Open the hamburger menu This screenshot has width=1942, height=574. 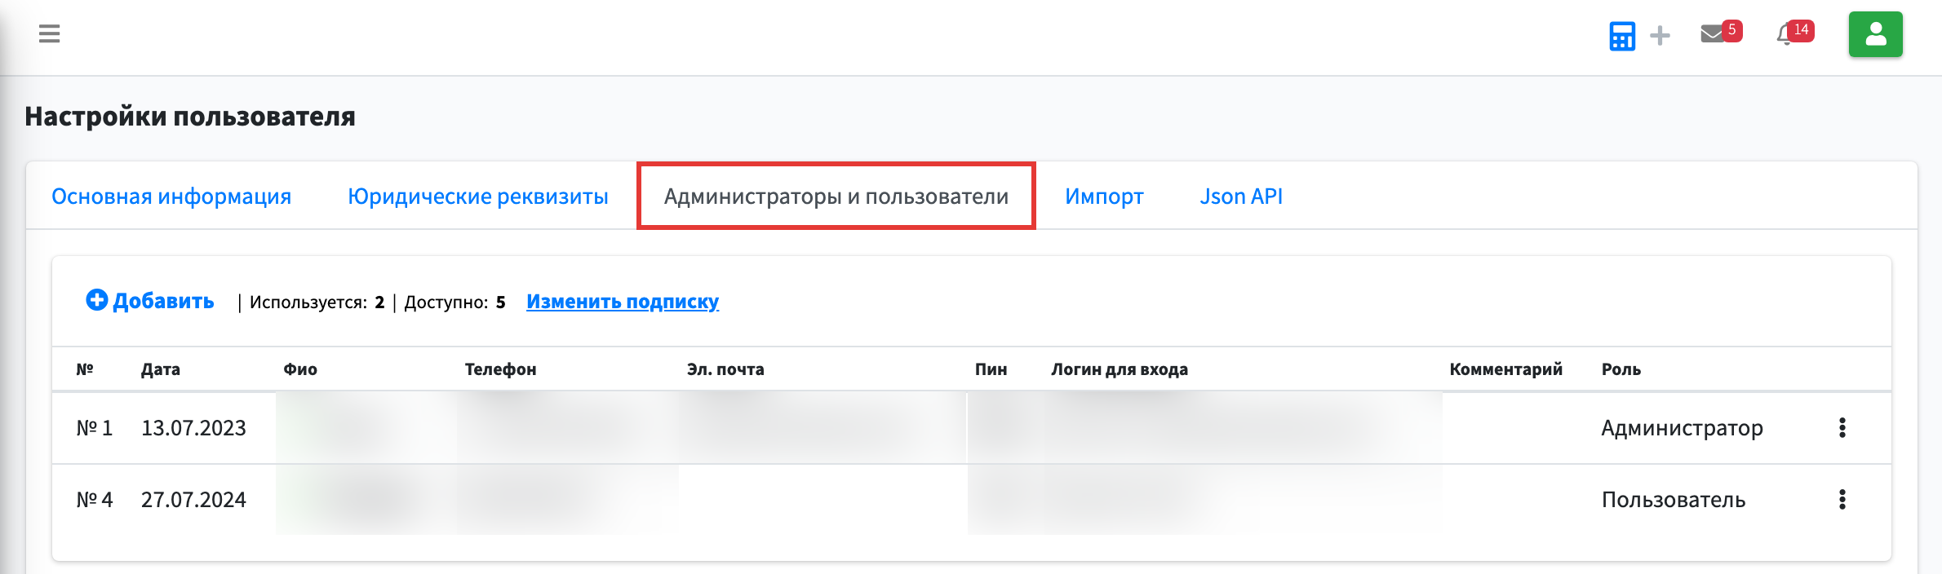click(x=49, y=33)
